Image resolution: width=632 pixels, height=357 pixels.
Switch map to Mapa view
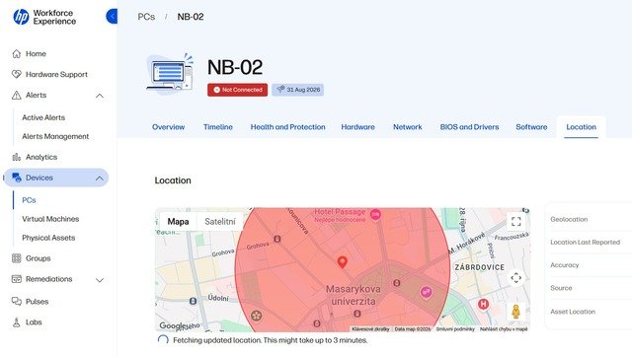click(x=178, y=221)
